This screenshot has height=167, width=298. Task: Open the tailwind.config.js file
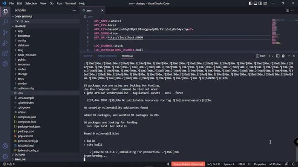[x=45, y=150]
